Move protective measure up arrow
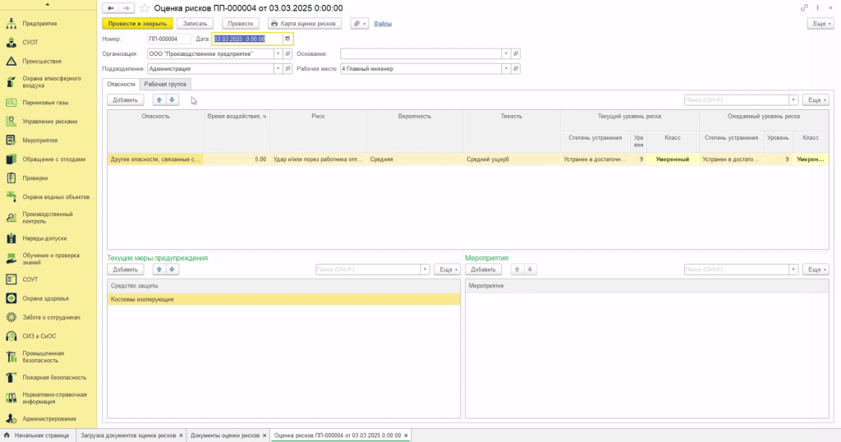Screen dimensions: 841x442 click(159, 269)
